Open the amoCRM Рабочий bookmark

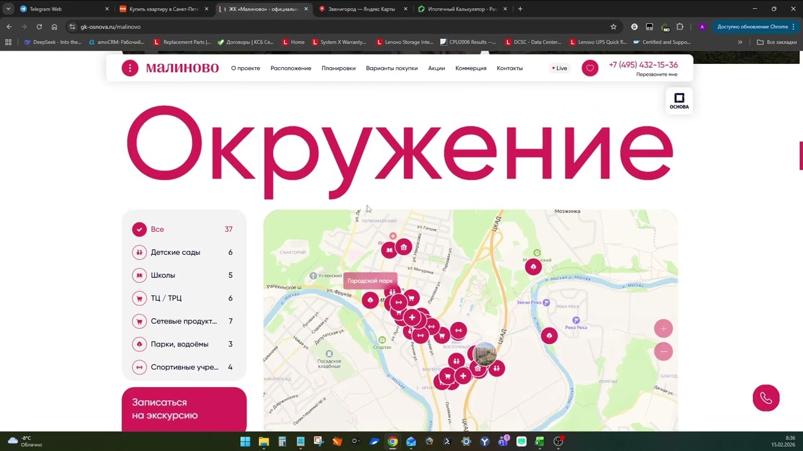[117, 42]
